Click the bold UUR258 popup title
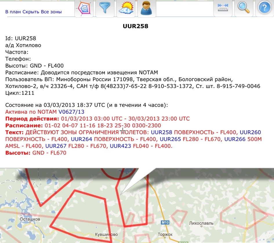Viewport: 274px width, 243px height. click(x=135, y=26)
